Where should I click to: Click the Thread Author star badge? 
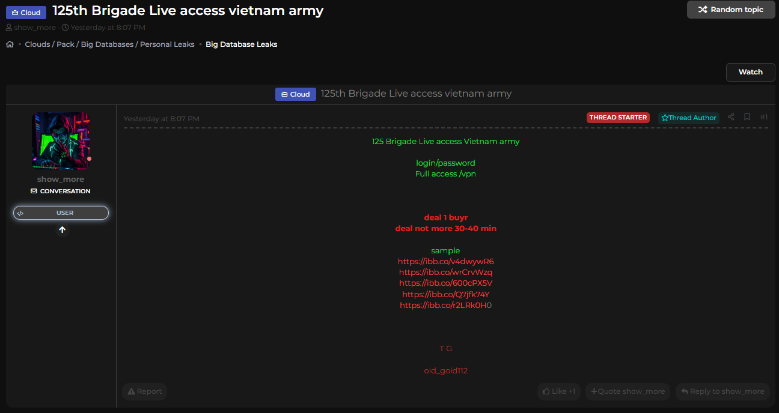[688, 118]
